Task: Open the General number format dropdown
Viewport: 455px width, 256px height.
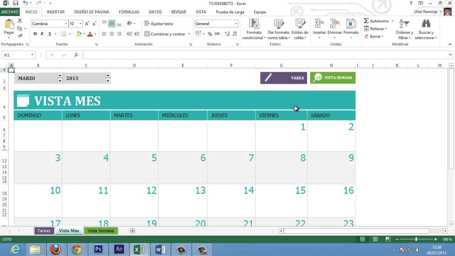Action: point(236,24)
